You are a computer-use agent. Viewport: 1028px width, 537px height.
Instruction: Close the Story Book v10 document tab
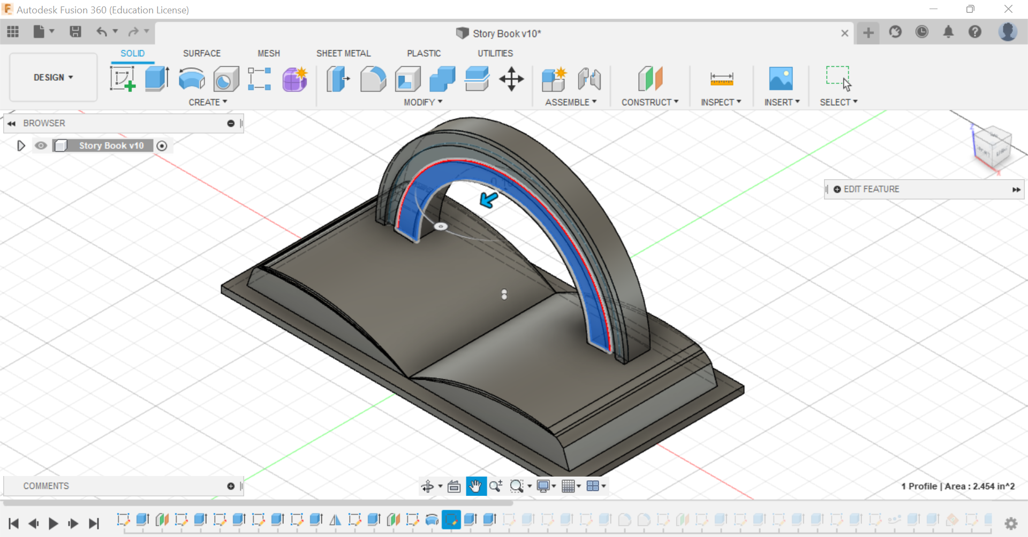click(x=845, y=33)
